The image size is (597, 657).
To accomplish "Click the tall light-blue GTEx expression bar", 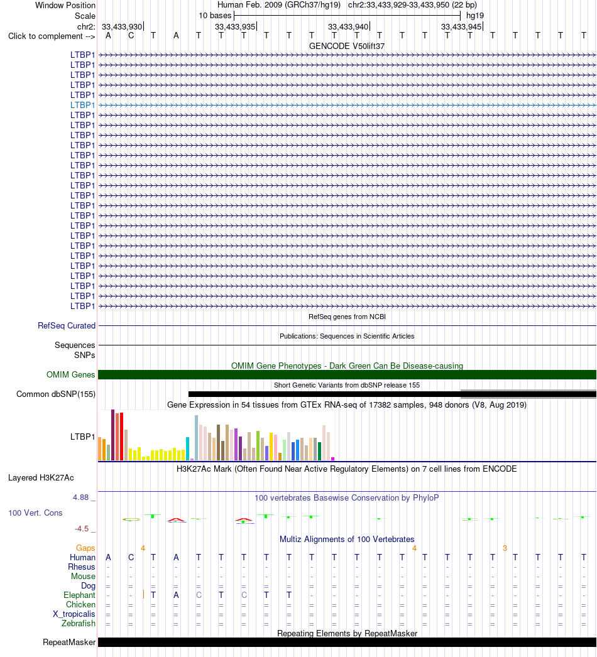I will (196, 438).
